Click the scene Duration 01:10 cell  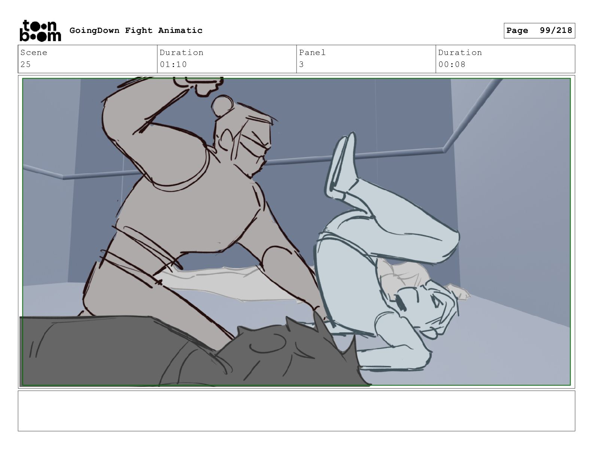227,59
